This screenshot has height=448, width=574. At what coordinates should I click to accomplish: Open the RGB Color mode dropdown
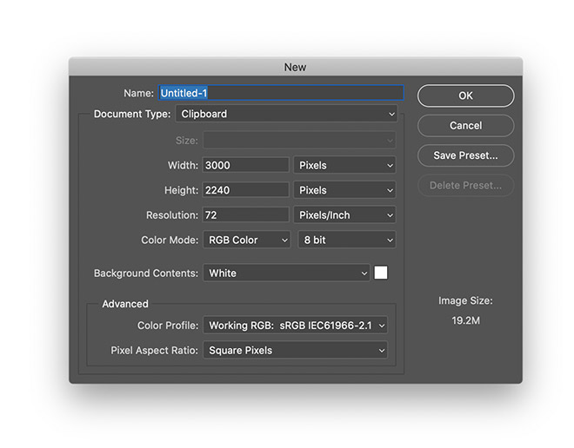pyautogui.click(x=247, y=240)
